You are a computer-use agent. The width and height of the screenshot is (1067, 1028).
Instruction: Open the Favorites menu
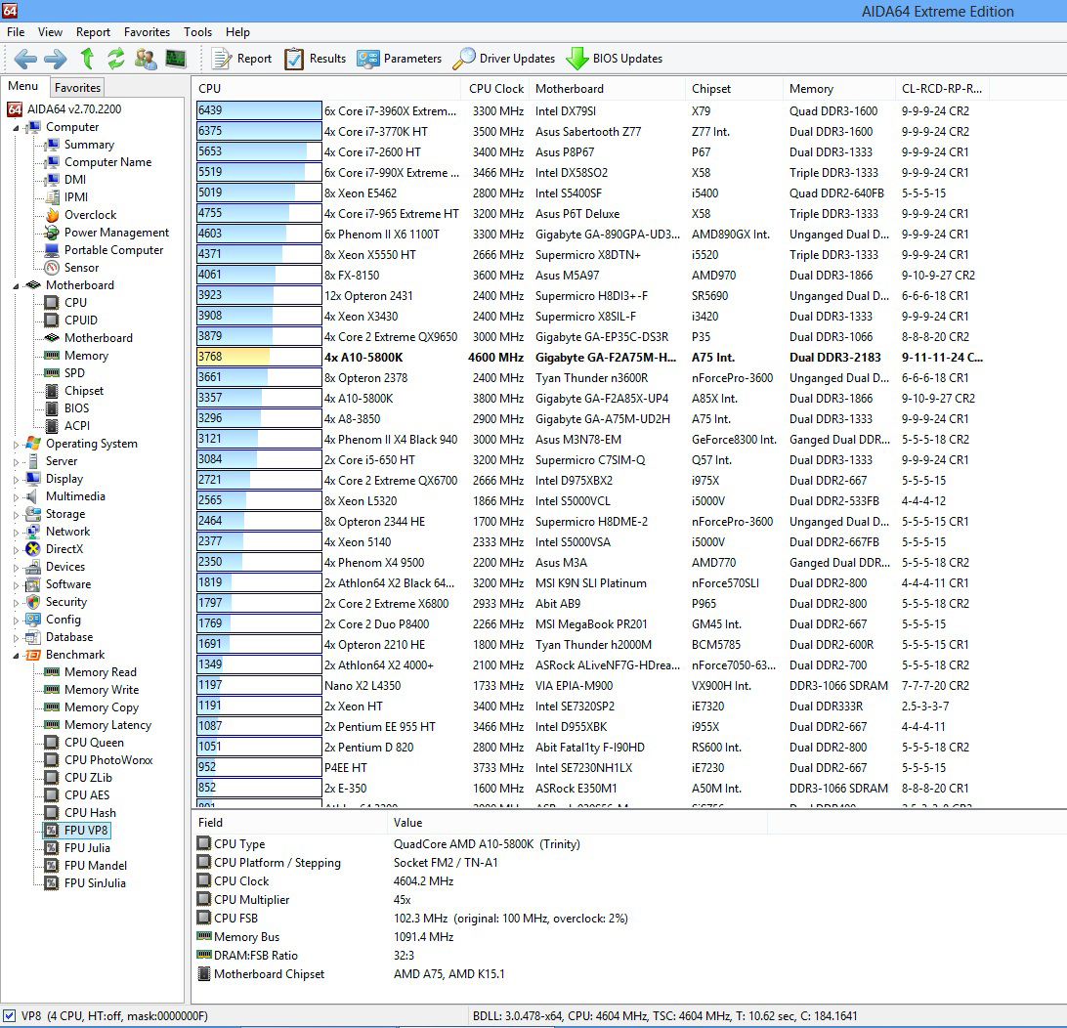(x=147, y=32)
